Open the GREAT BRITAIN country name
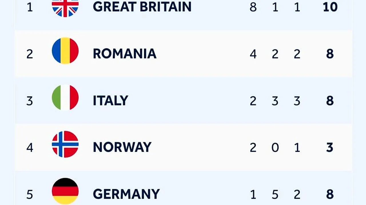 [x=142, y=7]
